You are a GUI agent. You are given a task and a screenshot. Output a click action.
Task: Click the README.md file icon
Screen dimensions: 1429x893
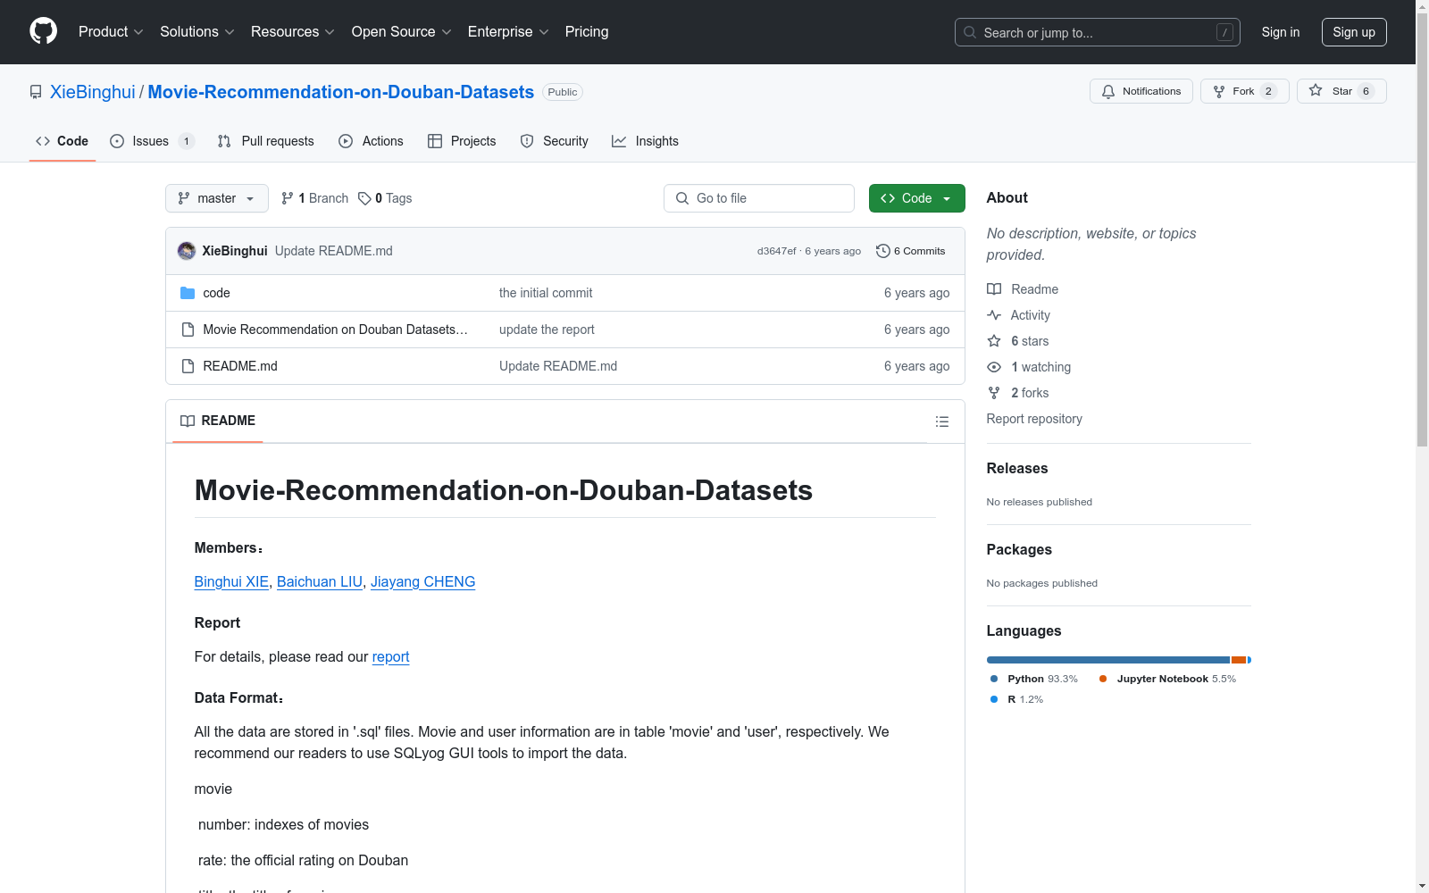click(188, 366)
